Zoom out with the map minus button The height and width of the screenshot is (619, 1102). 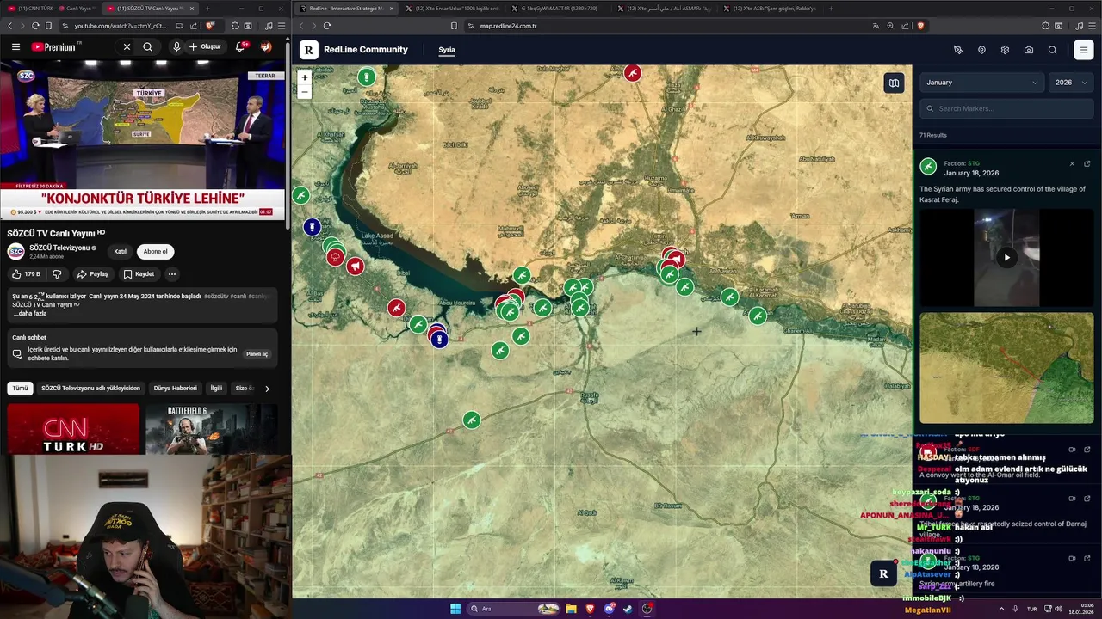coord(304,91)
